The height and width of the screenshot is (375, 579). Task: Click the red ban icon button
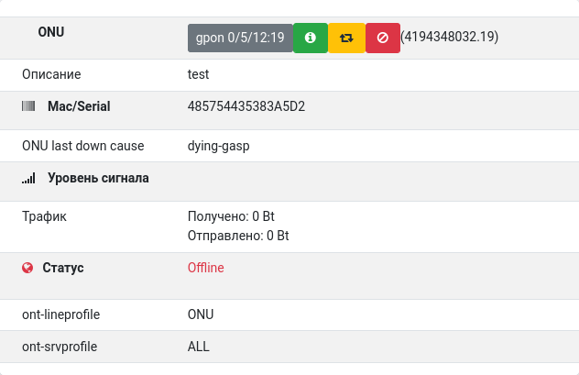[x=382, y=39]
